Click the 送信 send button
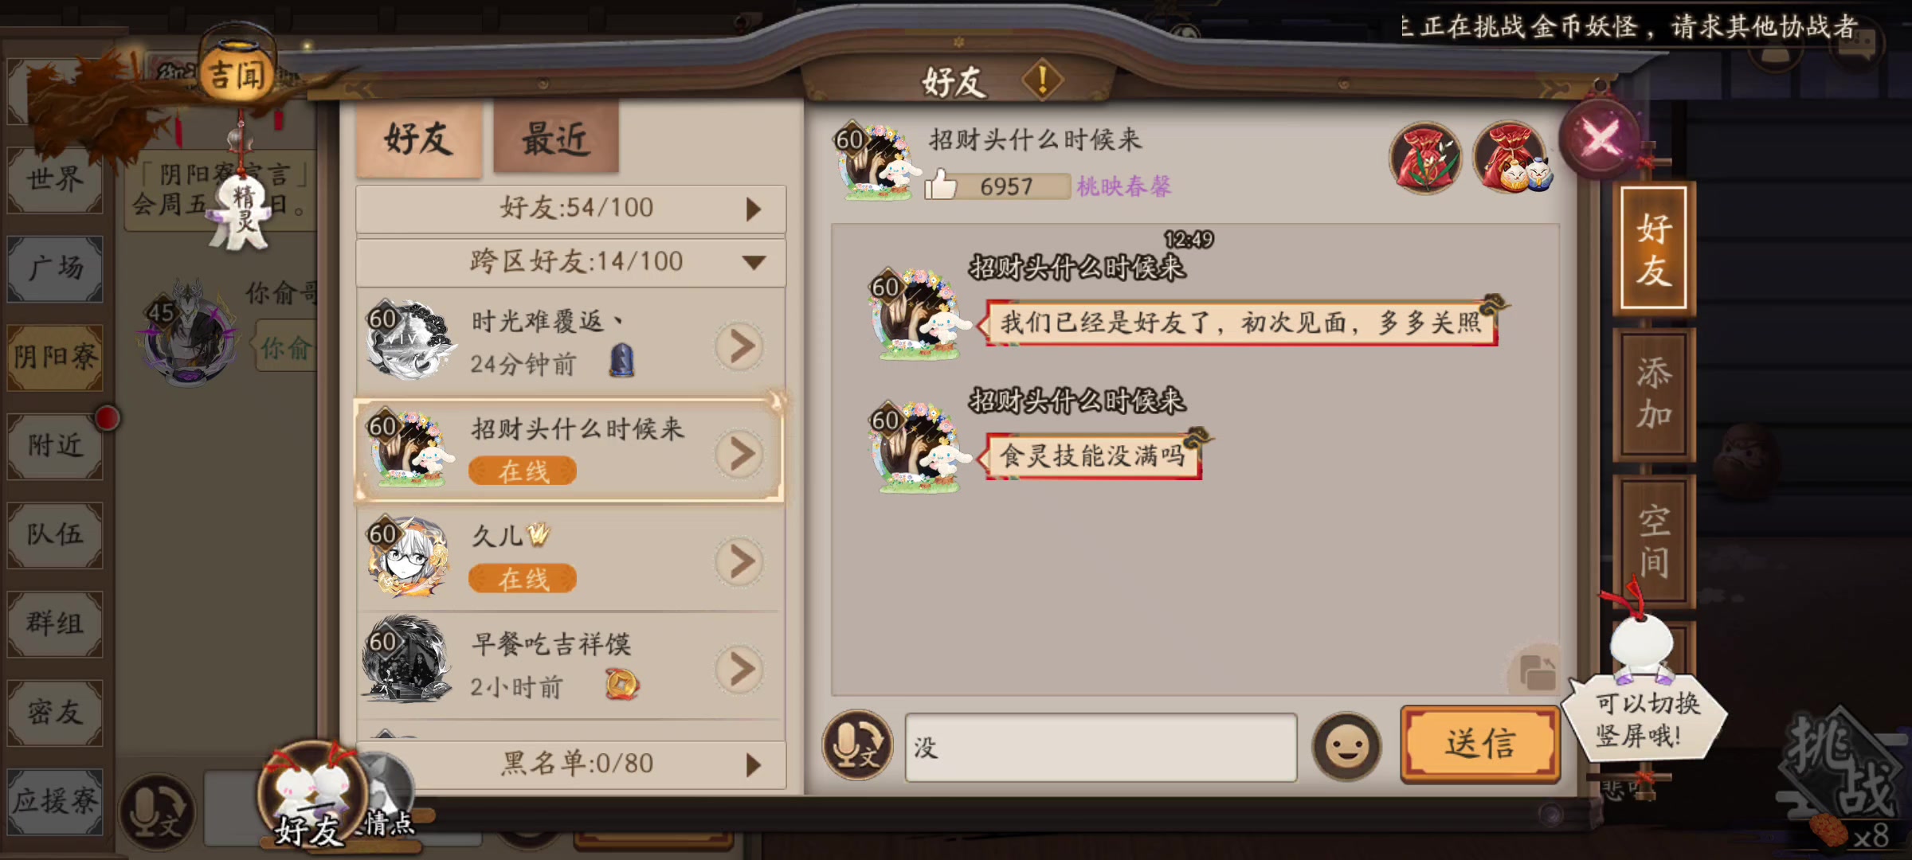 (x=1479, y=744)
